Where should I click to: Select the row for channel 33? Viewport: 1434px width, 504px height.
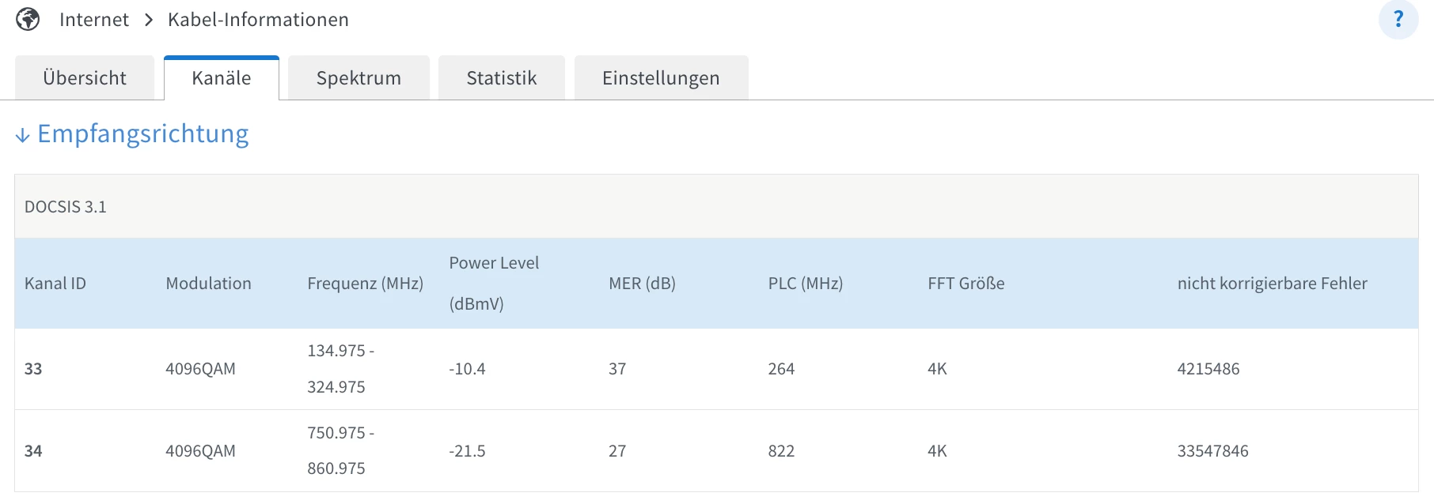(x=33, y=369)
